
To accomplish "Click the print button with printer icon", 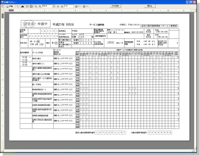I will coord(10,6).
